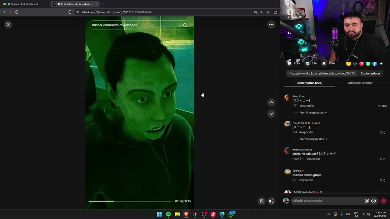Open more share options arrow

(381, 64)
